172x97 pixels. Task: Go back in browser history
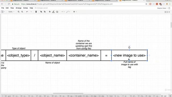2,4
